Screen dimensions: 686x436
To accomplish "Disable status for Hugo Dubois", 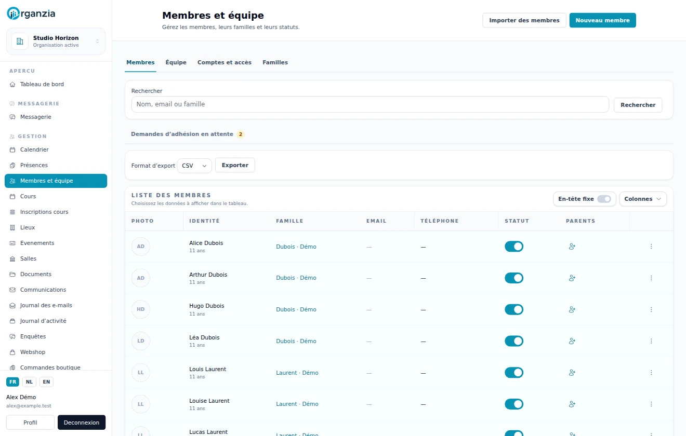I will 514,309.
